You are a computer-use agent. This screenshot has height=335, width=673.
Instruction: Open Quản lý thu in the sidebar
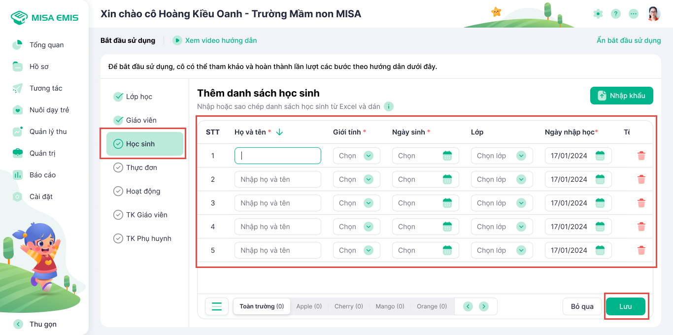(x=48, y=132)
